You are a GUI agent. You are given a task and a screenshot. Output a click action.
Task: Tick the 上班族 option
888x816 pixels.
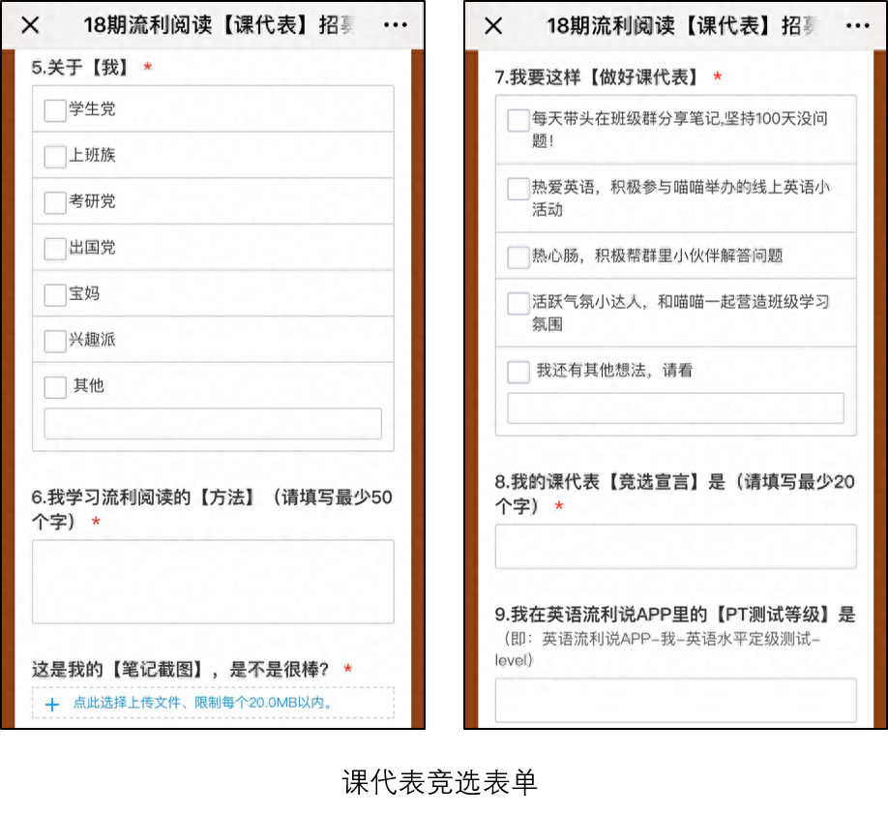55,156
